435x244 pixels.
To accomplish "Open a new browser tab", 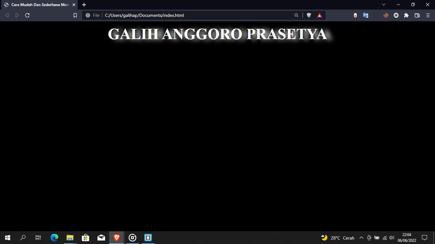I will pyautogui.click(x=84, y=5).
